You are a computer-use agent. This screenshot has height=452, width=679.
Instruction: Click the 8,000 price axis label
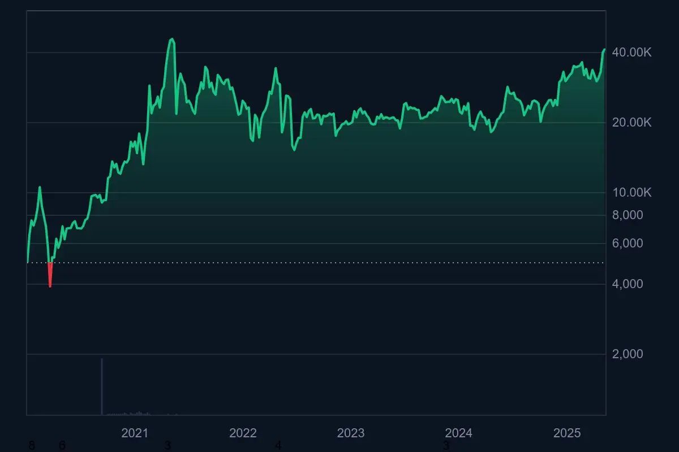[x=628, y=215]
